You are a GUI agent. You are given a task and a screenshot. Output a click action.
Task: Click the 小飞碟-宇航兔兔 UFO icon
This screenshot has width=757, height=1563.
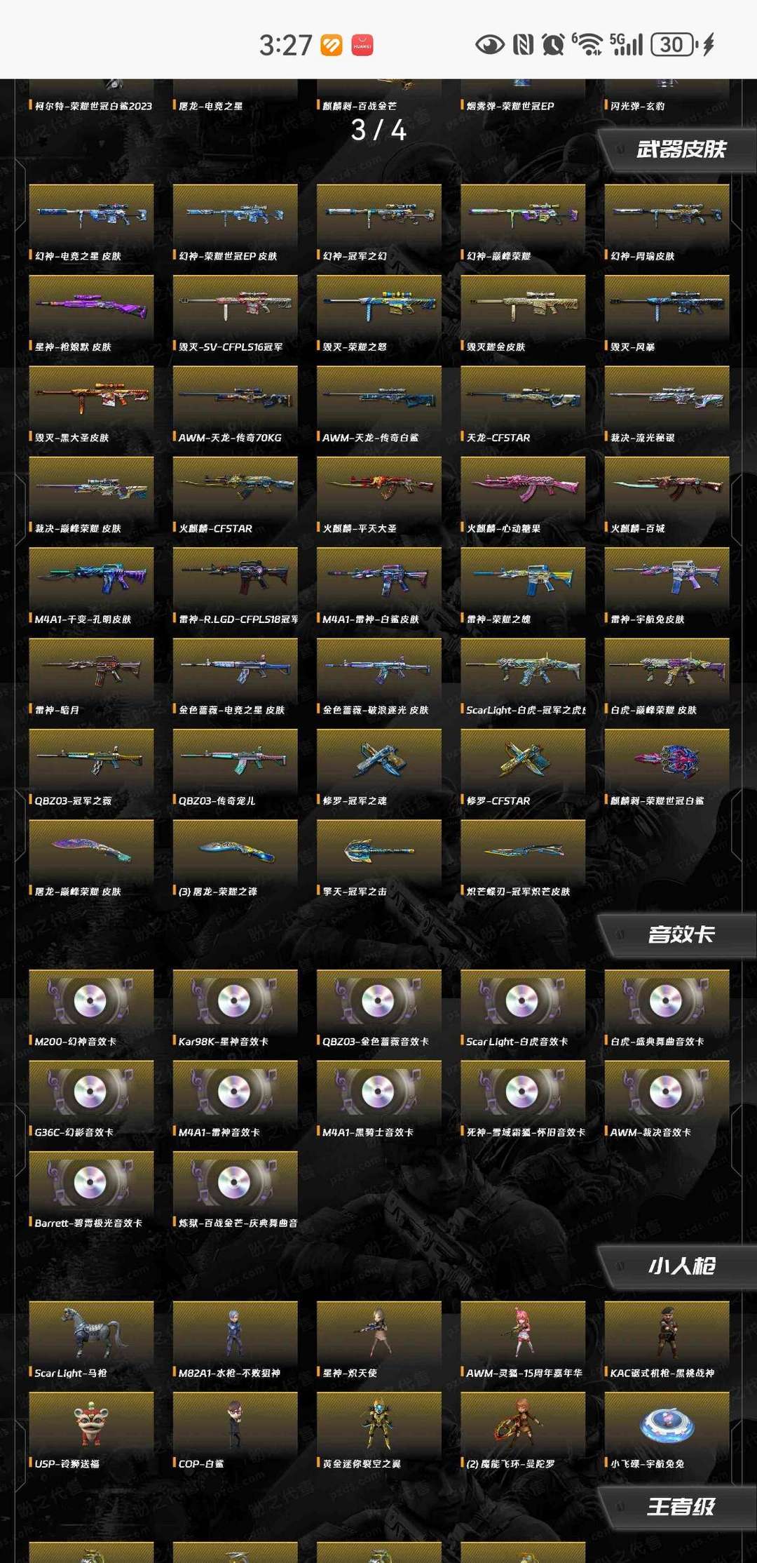pyautogui.click(x=667, y=1421)
